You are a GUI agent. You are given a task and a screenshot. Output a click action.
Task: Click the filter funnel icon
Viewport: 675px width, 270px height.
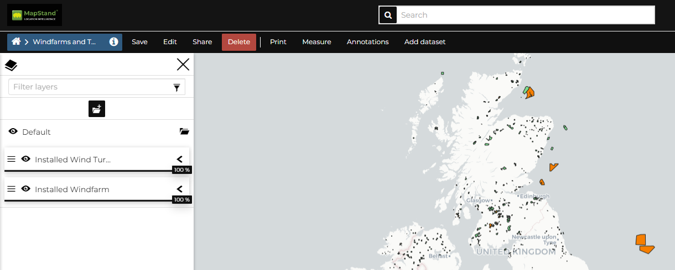pyautogui.click(x=176, y=87)
